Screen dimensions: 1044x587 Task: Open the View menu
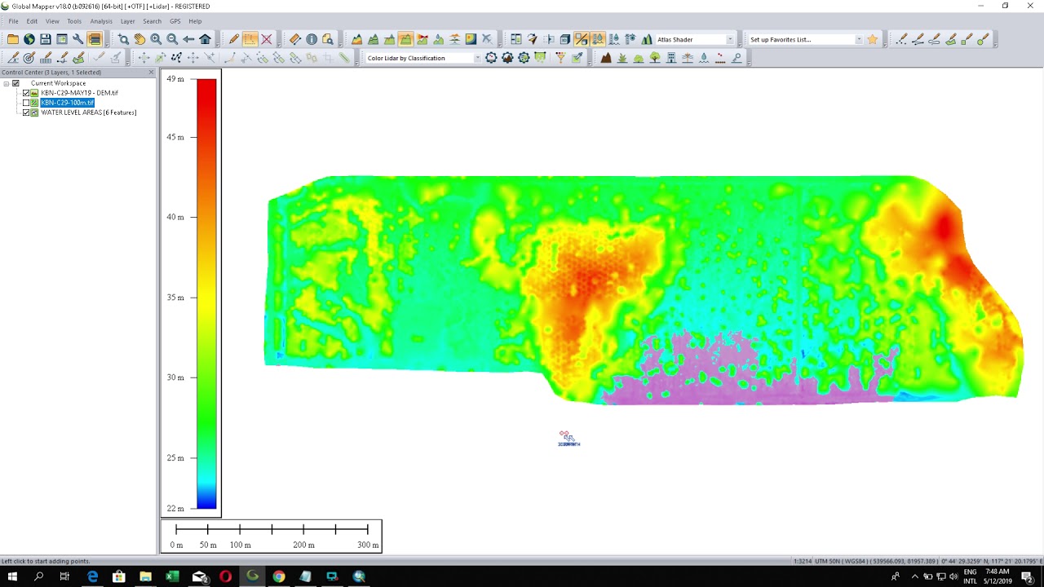(x=52, y=21)
